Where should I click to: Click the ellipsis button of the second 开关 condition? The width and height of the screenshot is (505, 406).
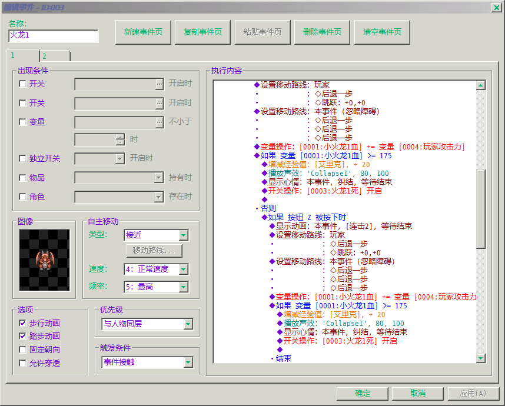160,104
